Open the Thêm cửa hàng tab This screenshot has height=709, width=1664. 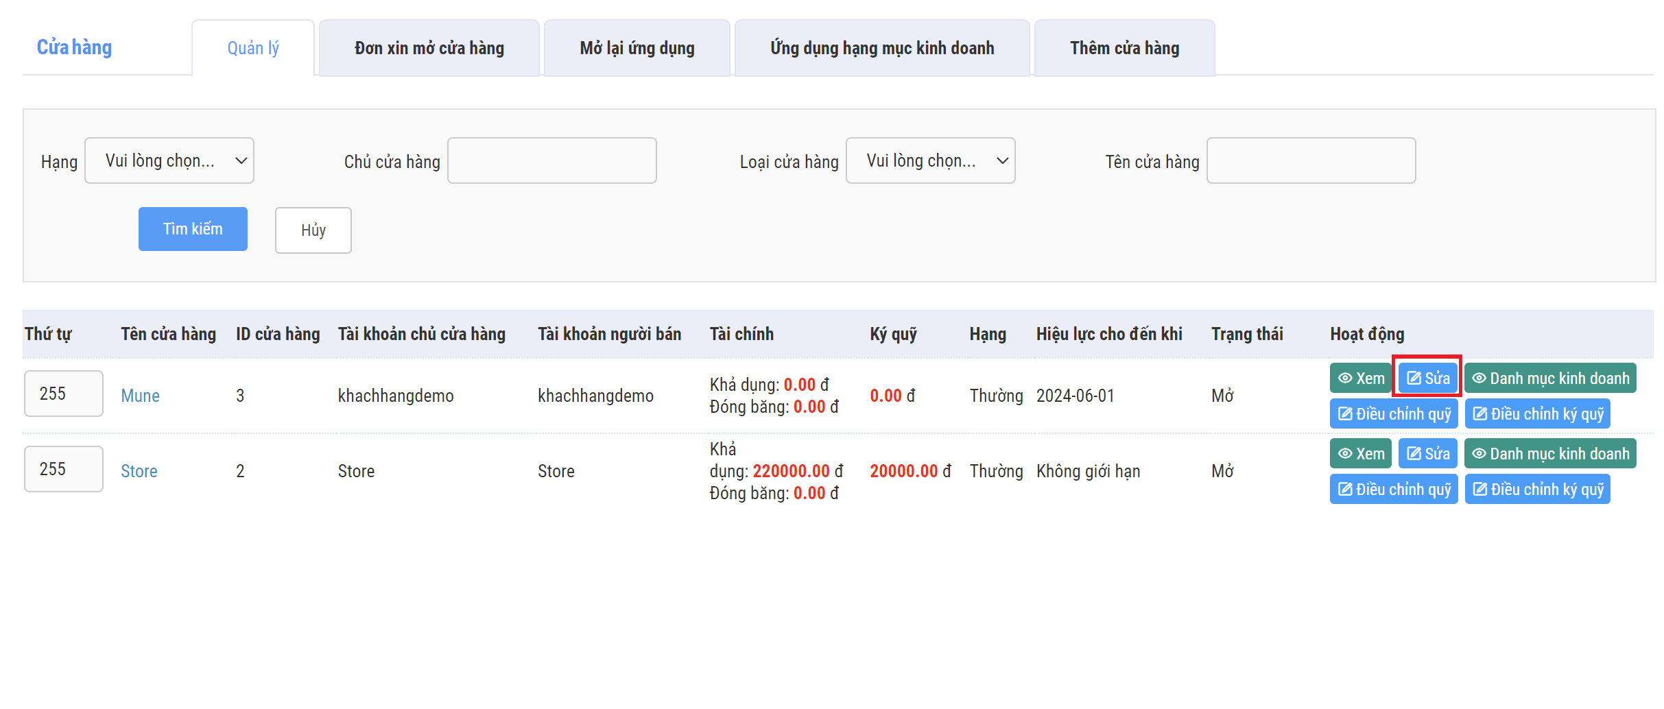(x=1124, y=48)
